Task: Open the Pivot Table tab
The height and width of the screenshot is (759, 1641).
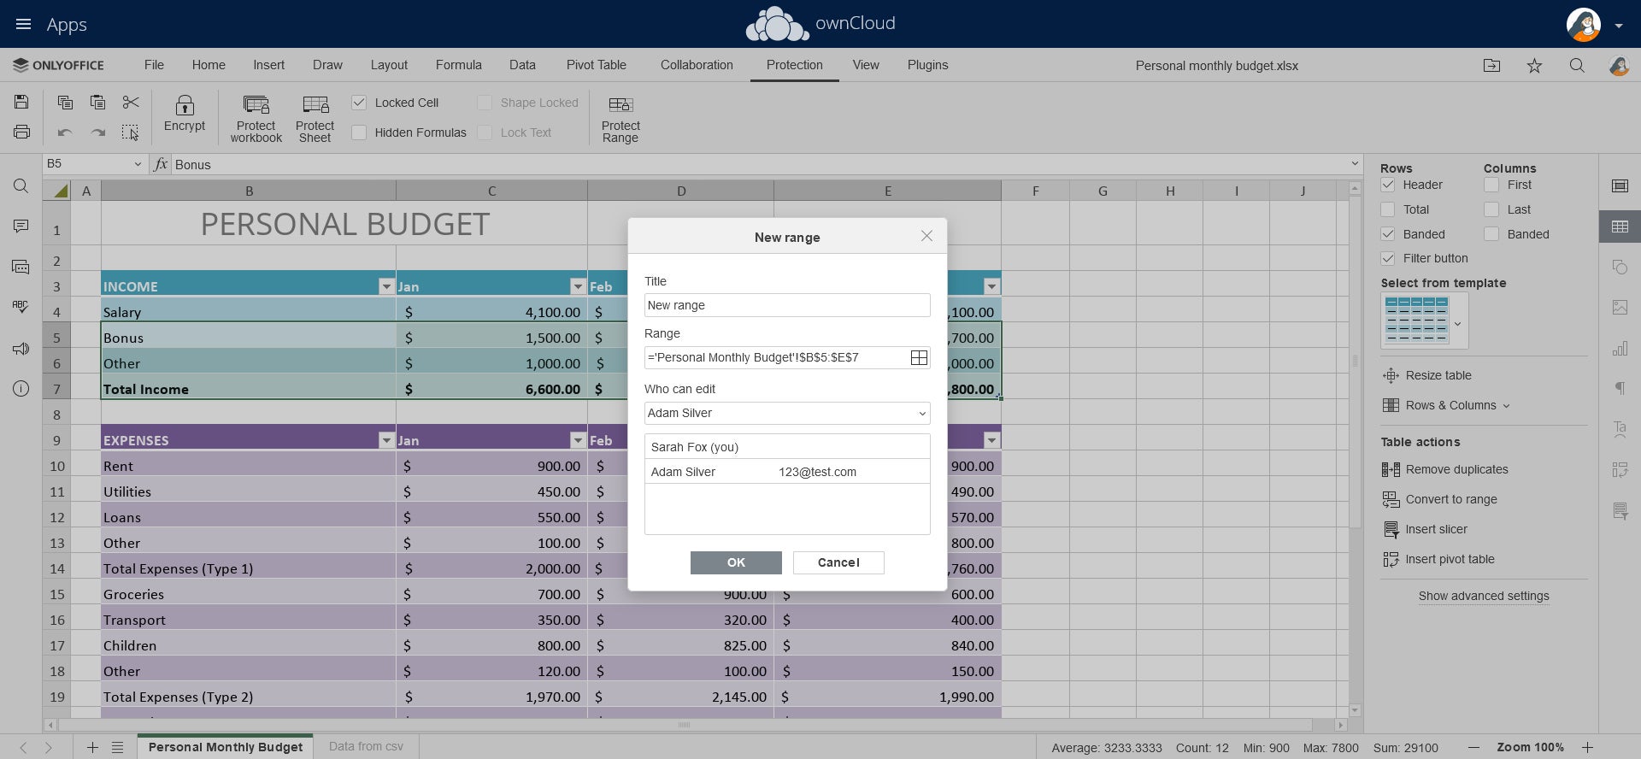Action: [x=596, y=65]
